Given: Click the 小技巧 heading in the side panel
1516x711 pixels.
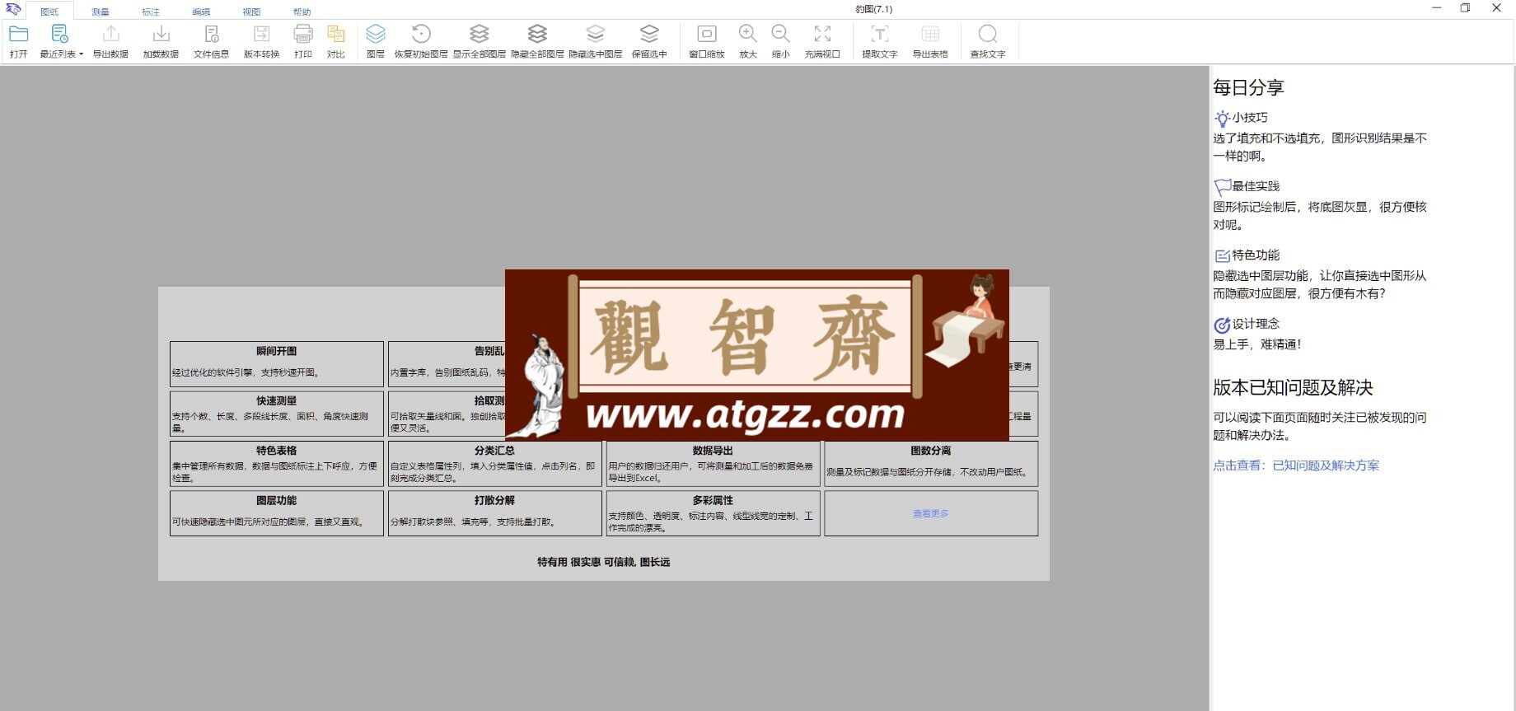Looking at the screenshot, I should click(x=1250, y=118).
